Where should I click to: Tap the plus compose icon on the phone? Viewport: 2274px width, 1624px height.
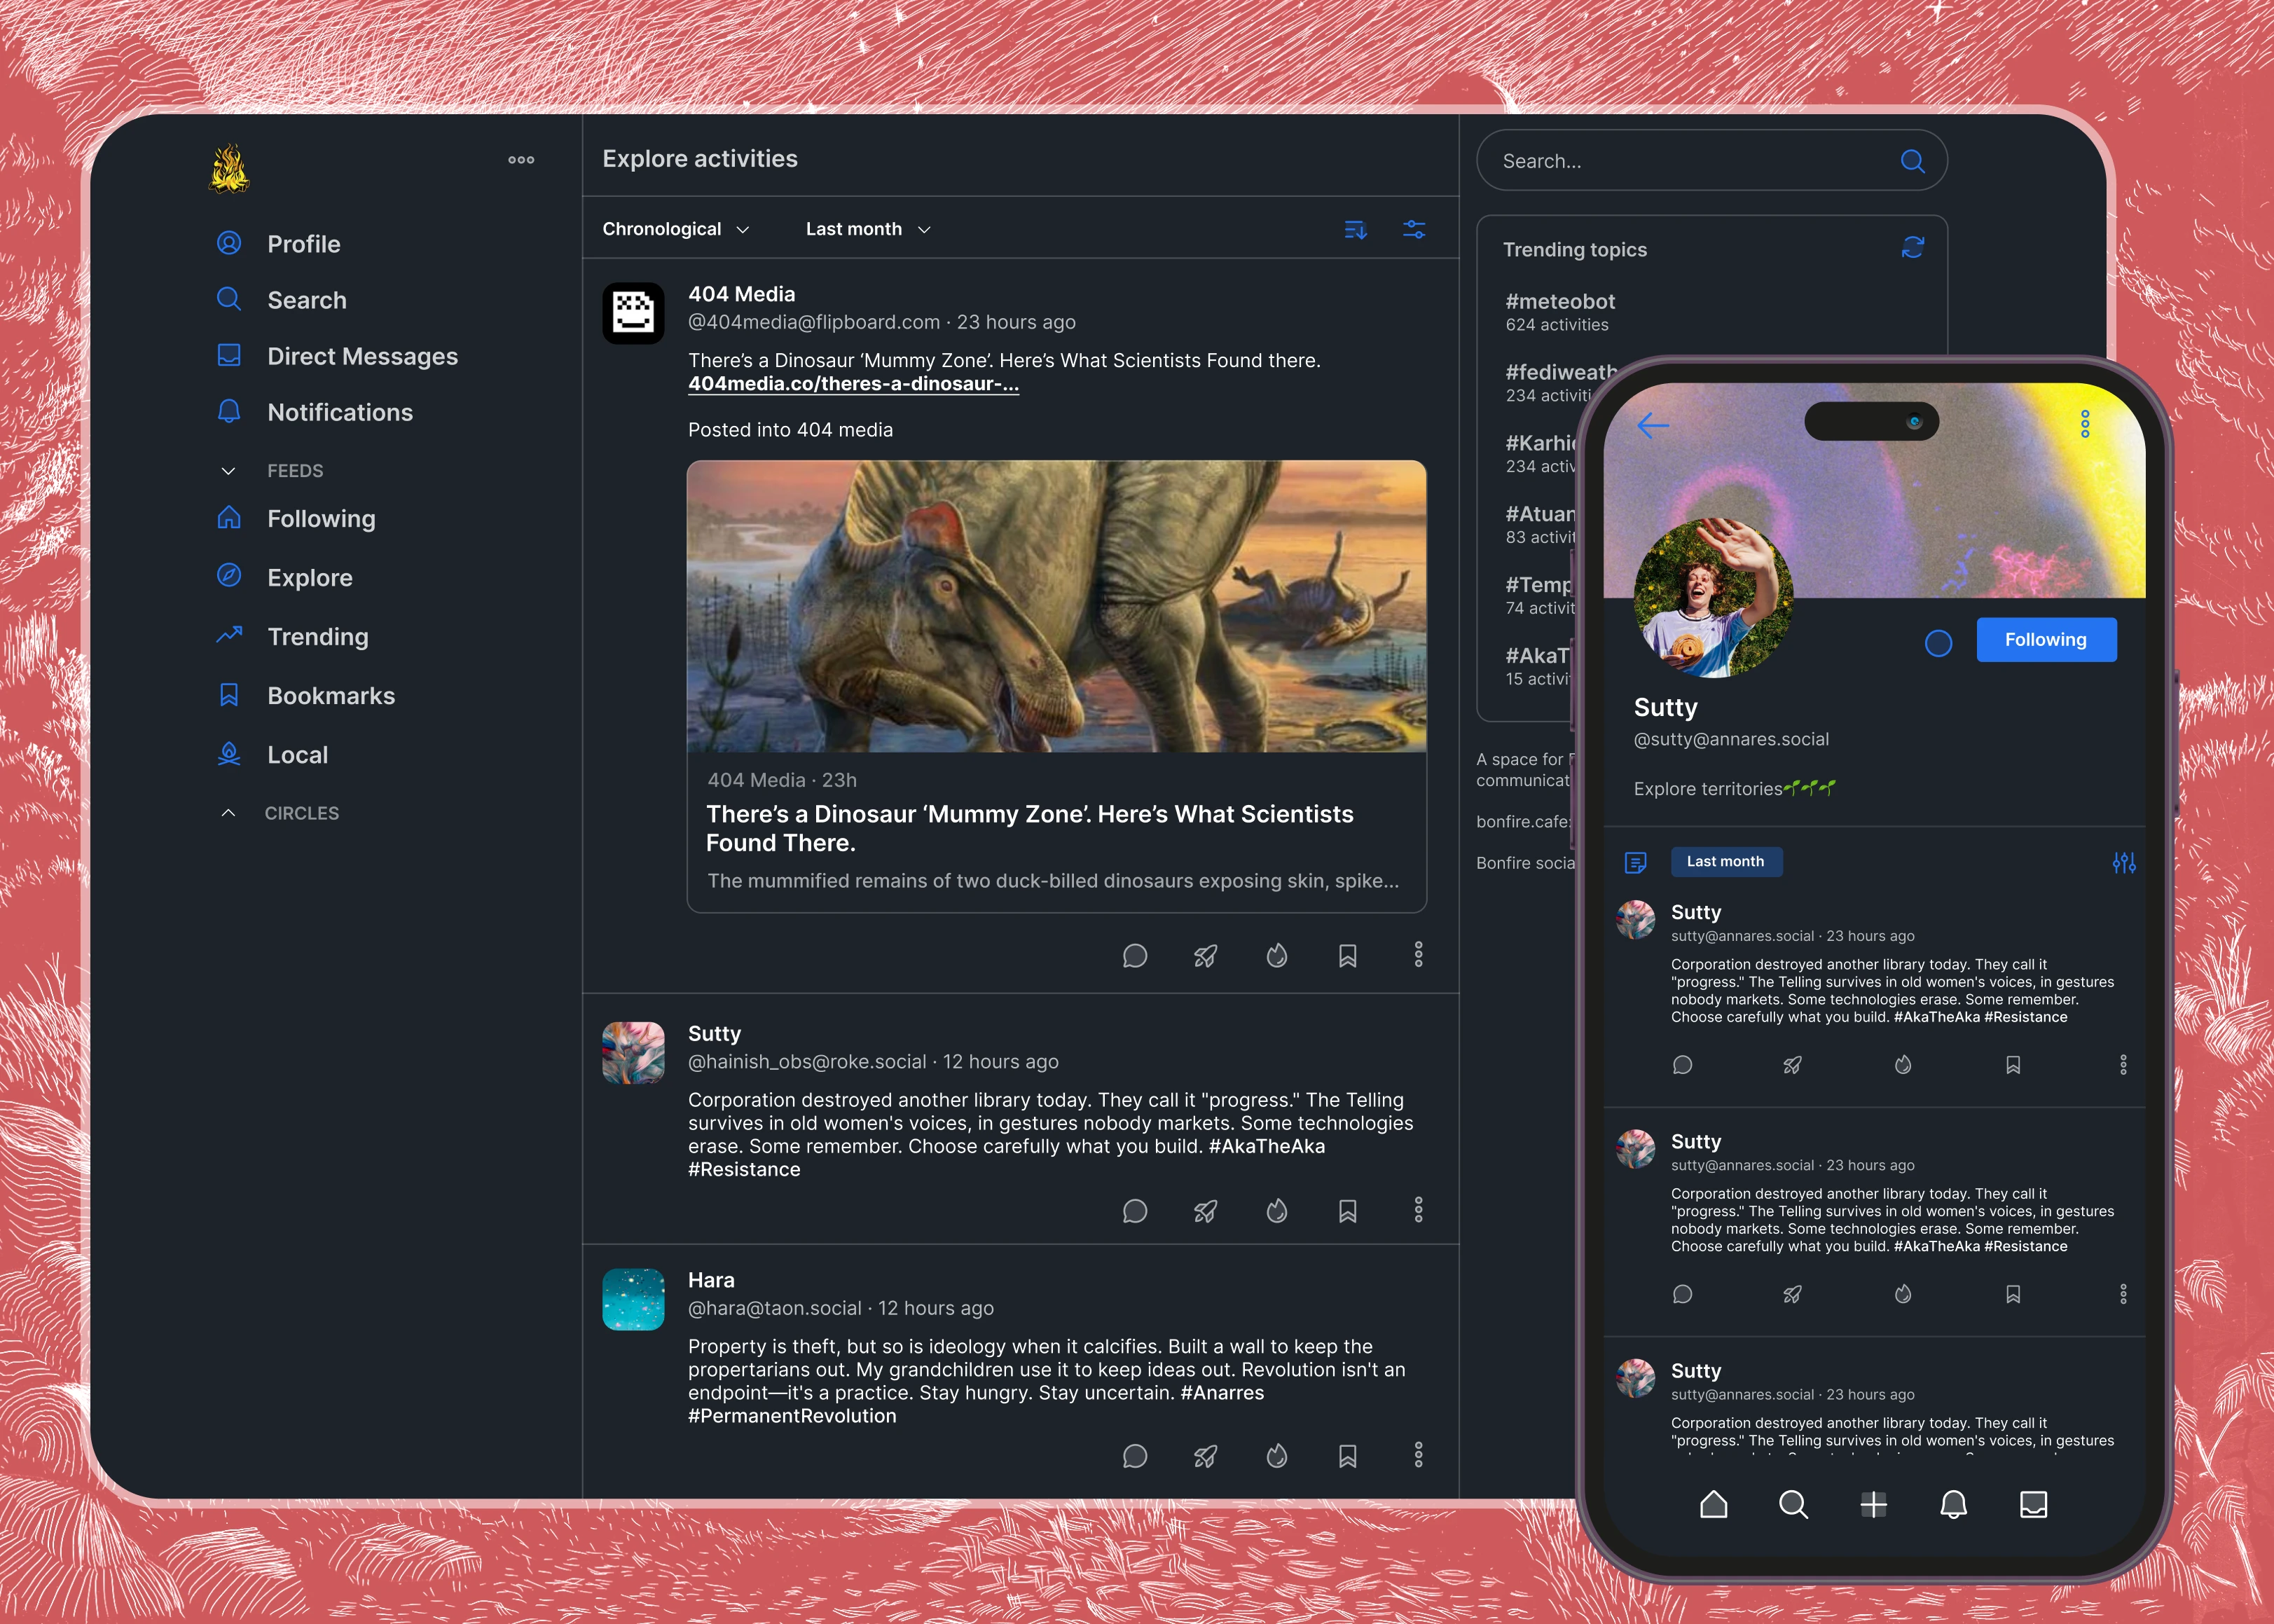(1874, 1505)
